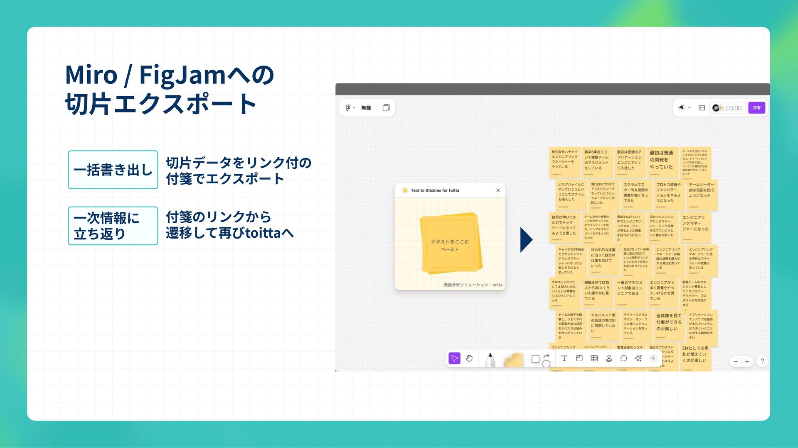Select the comment bubble tool
This screenshot has width=798, height=448.
[623, 358]
